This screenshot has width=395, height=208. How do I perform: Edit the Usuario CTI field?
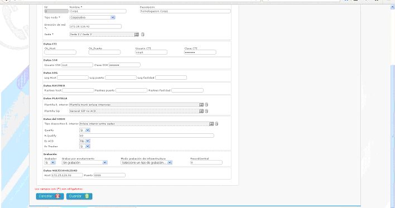[151, 52]
